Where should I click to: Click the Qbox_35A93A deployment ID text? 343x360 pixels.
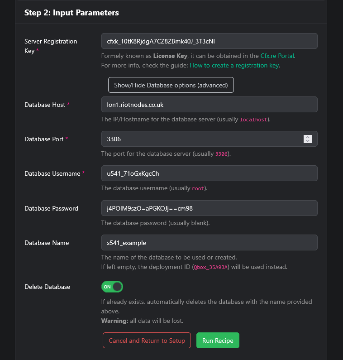point(211,267)
